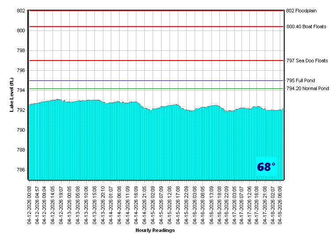Click the 794.20 Normal Pond label
331x243 pixels.
tap(308, 88)
